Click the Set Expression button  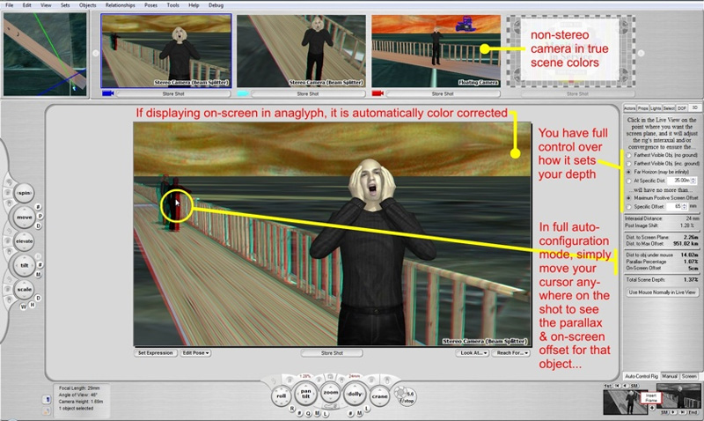click(x=156, y=353)
